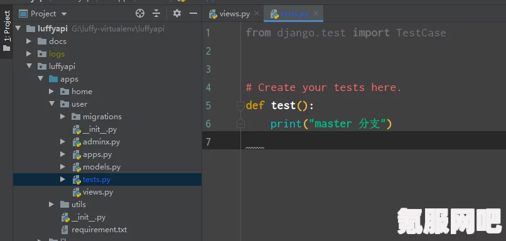This screenshot has height=241, width=506.
Task: Click the fold end marker on line 6
Action: (240, 123)
